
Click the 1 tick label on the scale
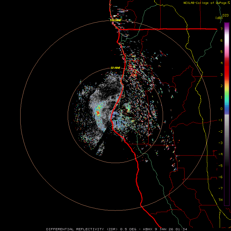point(222,97)
